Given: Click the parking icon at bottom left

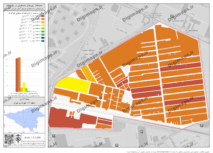Looking at the screenshot, I should pyautogui.click(x=54, y=136).
